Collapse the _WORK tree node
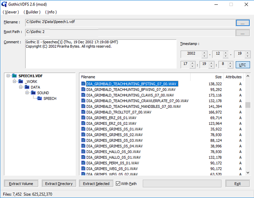Image resolution: width=254 pixels, height=198 pixels. [14, 82]
